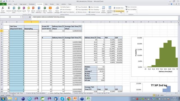This screenshot has height=101, width=180.
Task: Open the Quick Access Toolbar customize dropdown
Action: [13, 1]
